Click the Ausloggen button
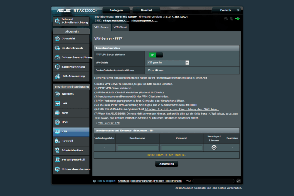 point(116,11)
